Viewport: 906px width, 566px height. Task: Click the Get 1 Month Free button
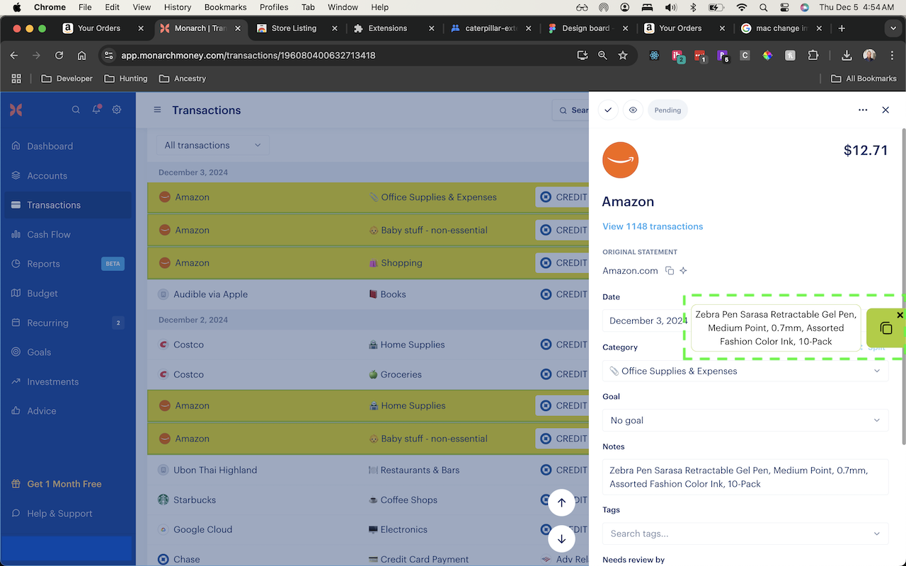[x=62, y=483]
